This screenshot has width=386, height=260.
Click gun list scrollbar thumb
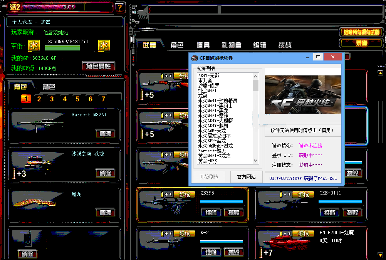[255, 86]
